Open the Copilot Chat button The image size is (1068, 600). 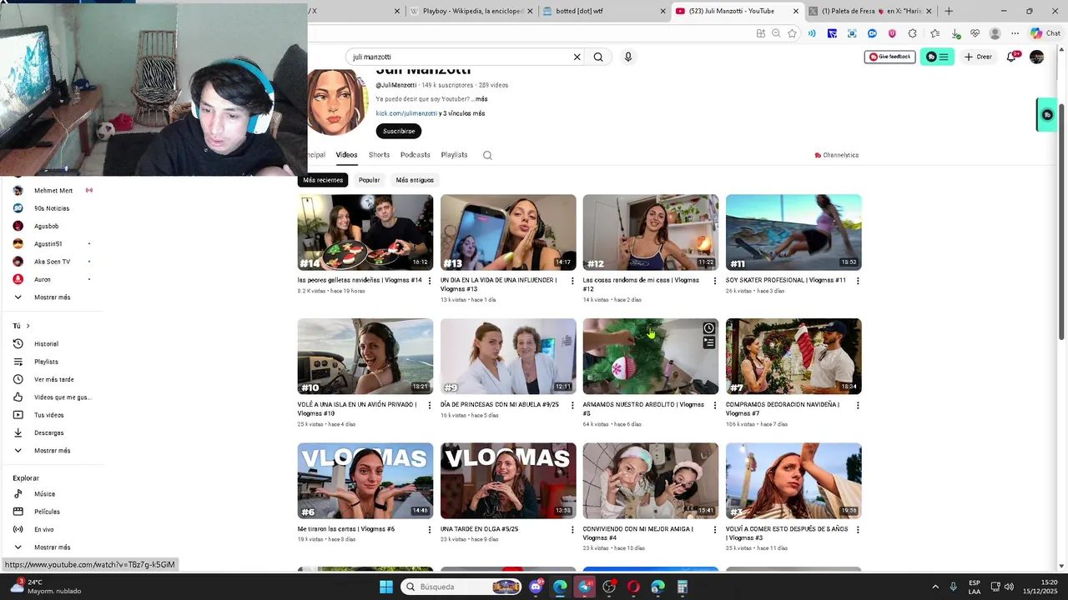point(1045,33)
